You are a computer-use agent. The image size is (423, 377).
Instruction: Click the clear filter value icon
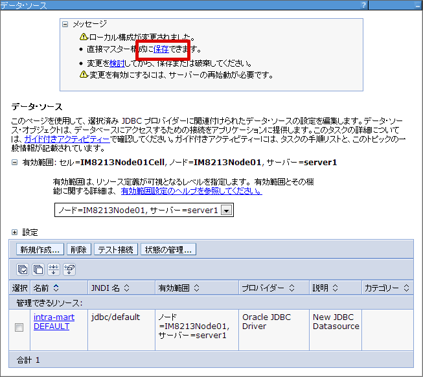point(69,269)
